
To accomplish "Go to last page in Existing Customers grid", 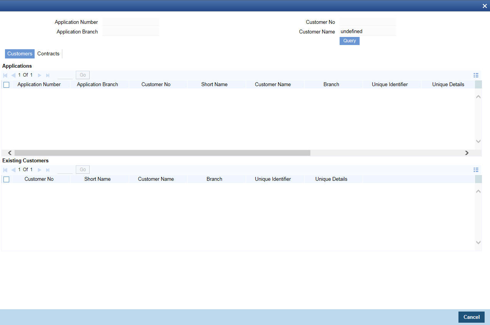I will [x=48, y=170].
